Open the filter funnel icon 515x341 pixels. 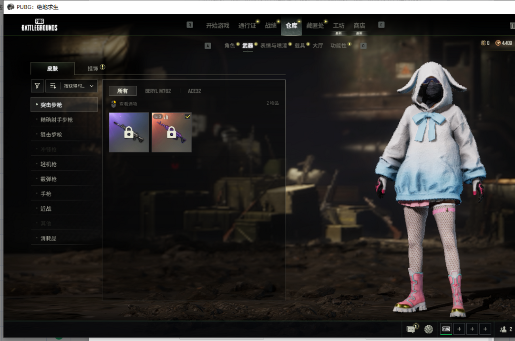[37, 86]
